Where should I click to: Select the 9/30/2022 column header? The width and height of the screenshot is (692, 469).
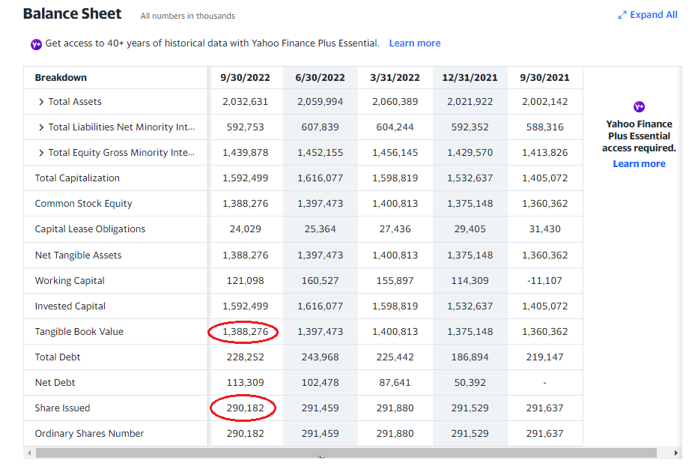[245, 78]
